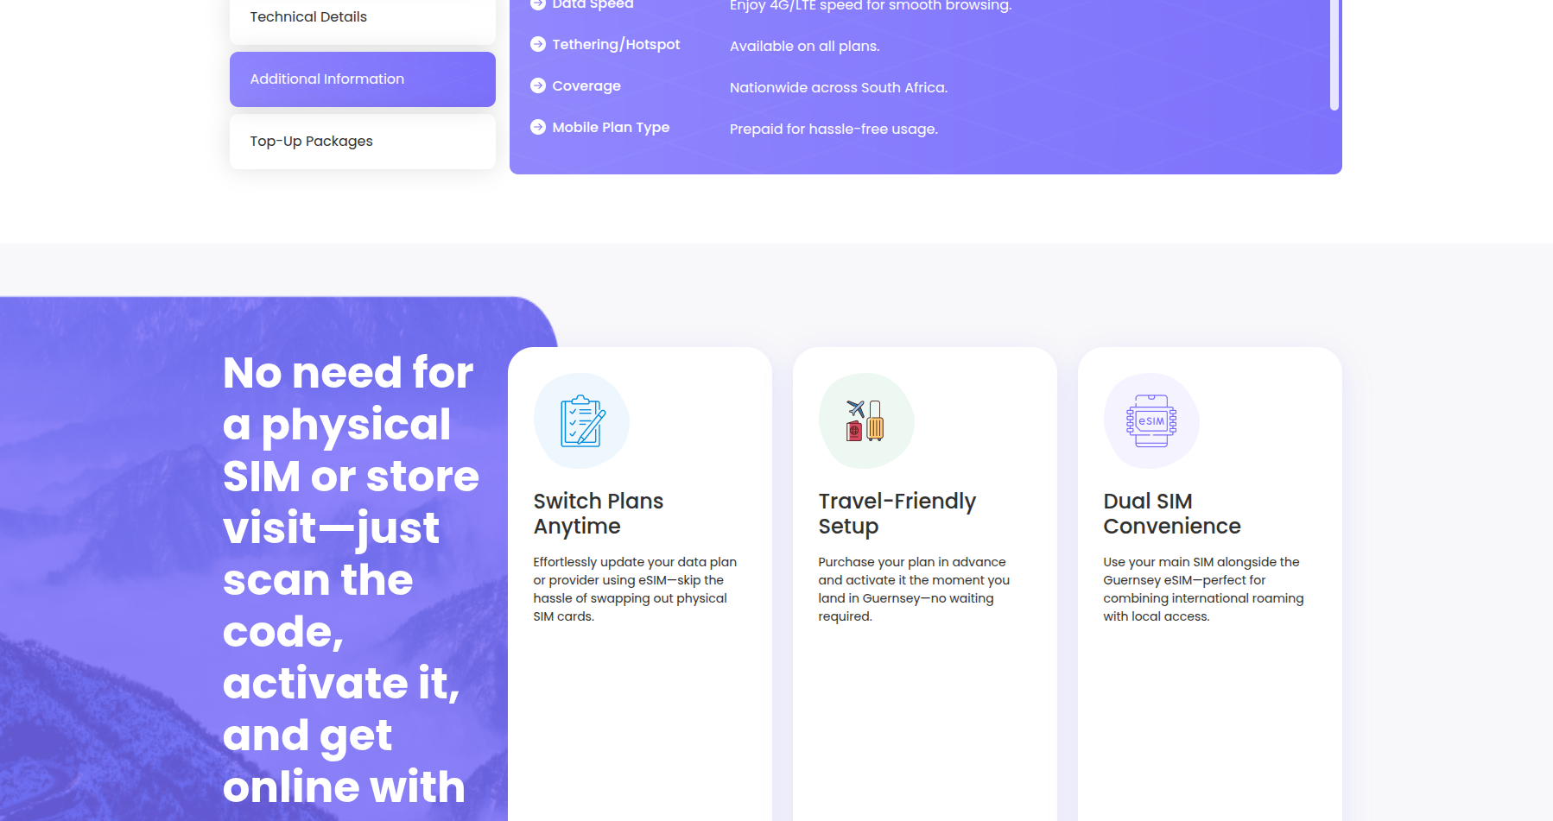Click the Nationwide across South Africa text
1553x821 pixels.
coord(838,88)
